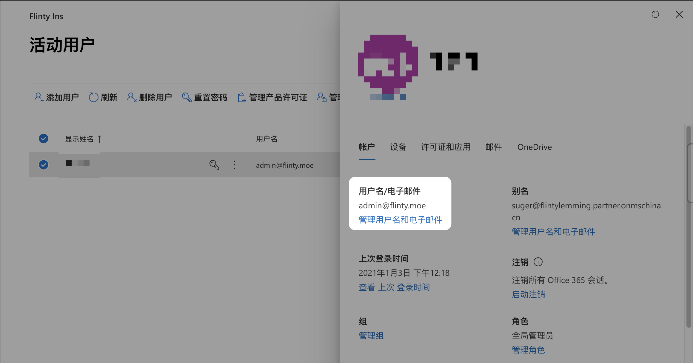
Task: Open the 许可证和应用 tab
Action: coord(446,147)
